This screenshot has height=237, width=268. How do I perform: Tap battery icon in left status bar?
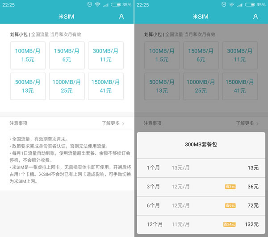[116, 4]
